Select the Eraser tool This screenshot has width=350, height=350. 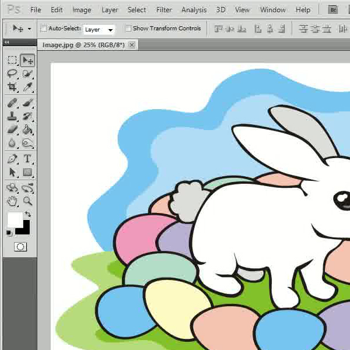coord(12,129)
